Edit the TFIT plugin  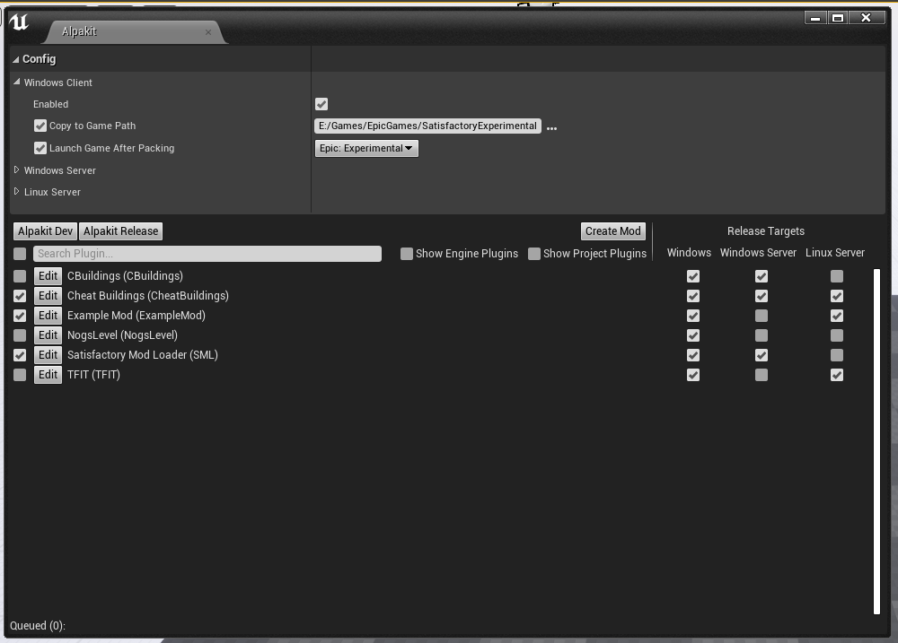coord(48,375)
